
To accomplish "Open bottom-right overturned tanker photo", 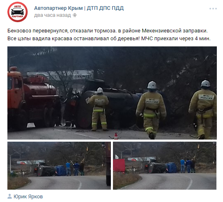I will click(x=165, y=165).
